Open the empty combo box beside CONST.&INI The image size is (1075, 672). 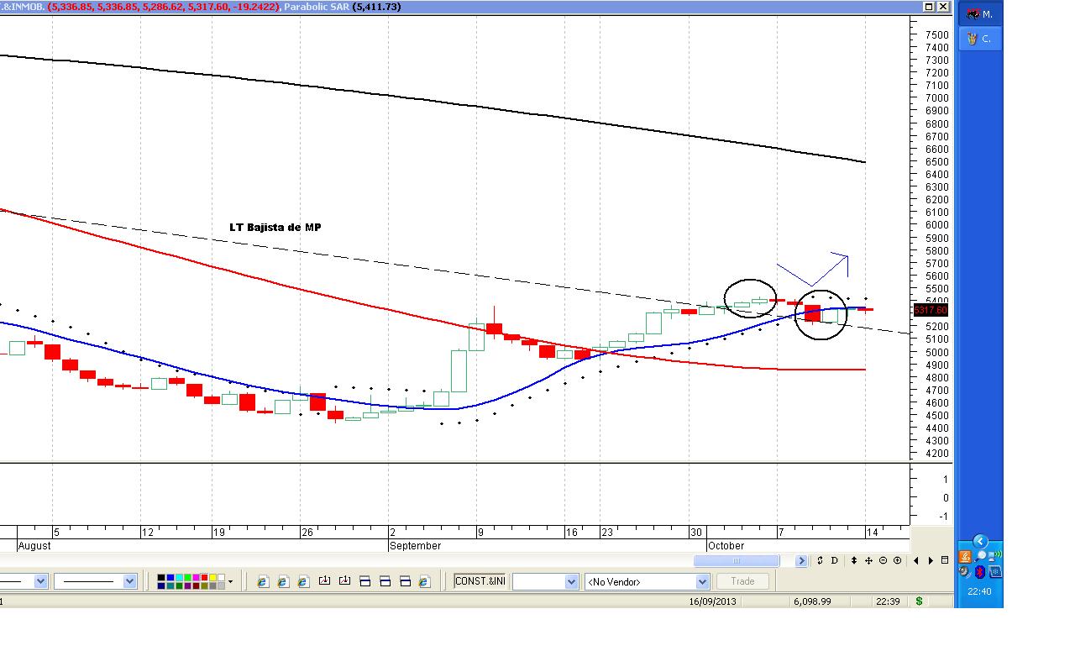[546, 581]
